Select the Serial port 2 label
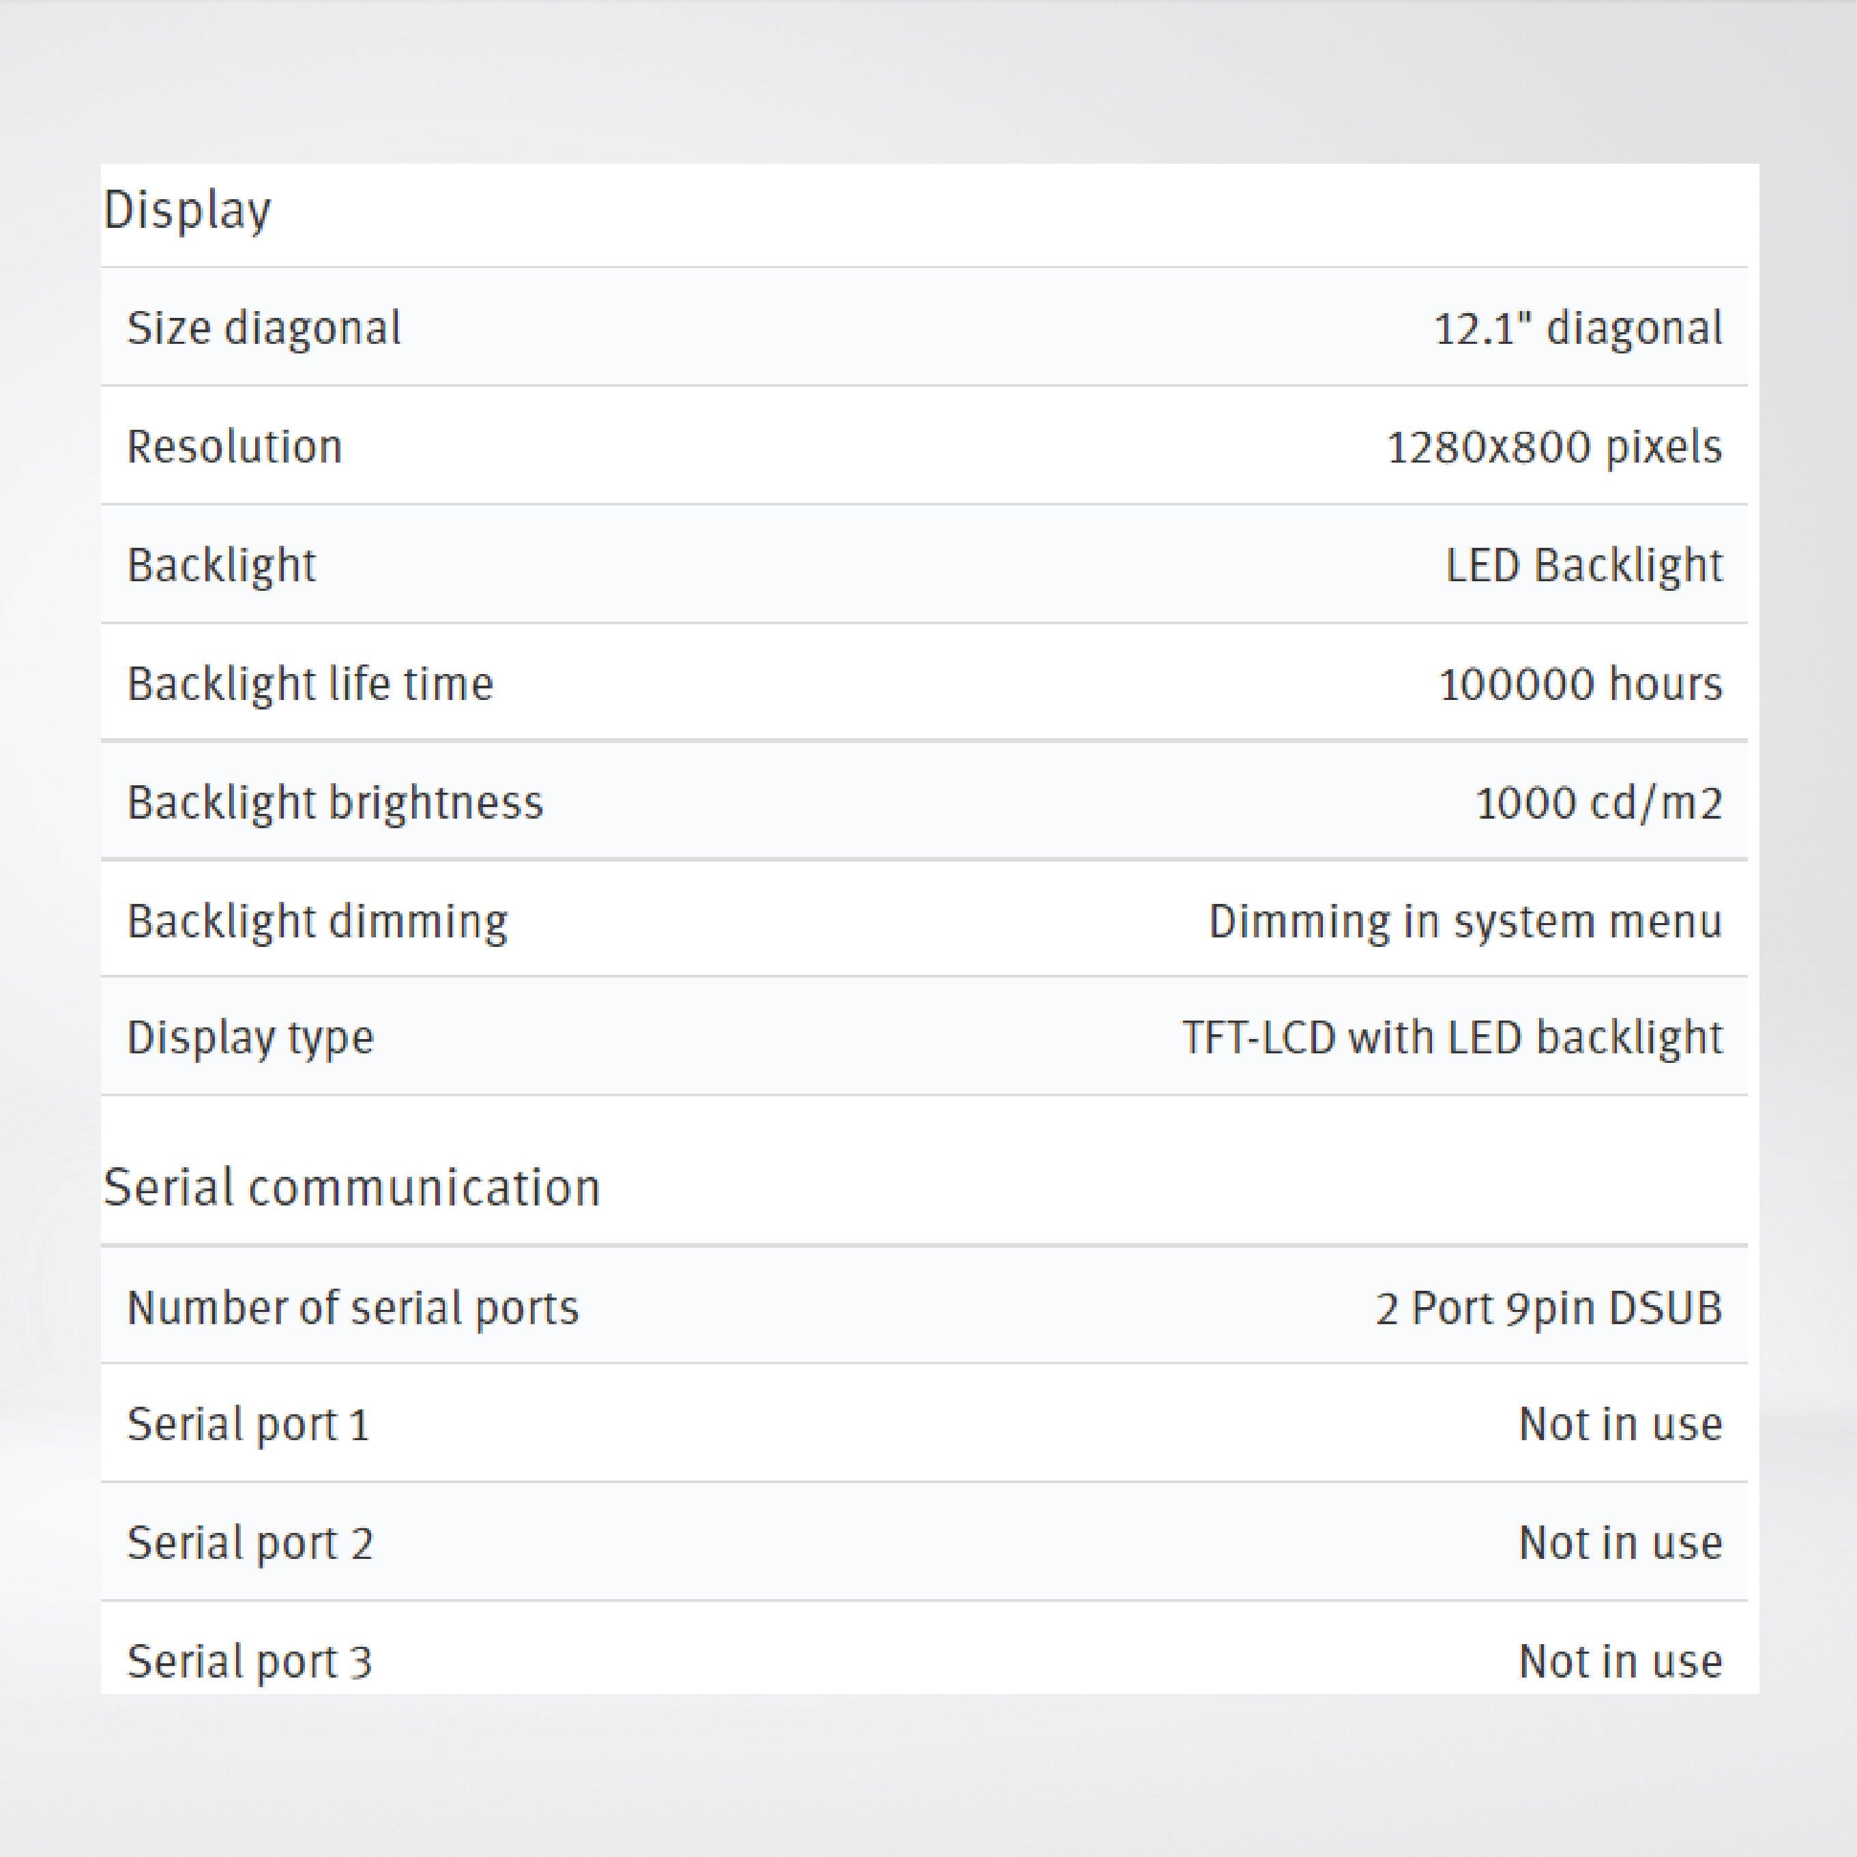1857x1857 pixels. coord(249,1542)
